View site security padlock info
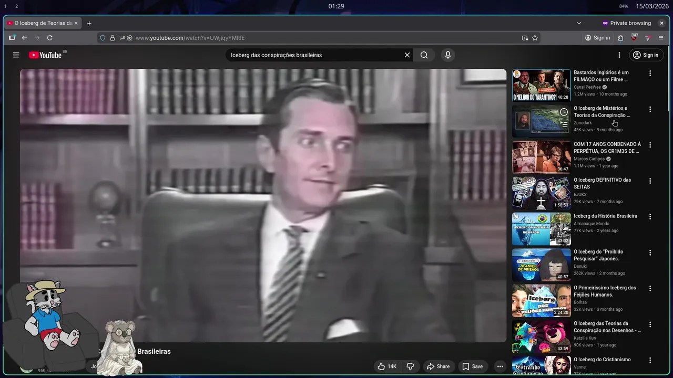This screenshot has width=673, height=378. (112, 38)
